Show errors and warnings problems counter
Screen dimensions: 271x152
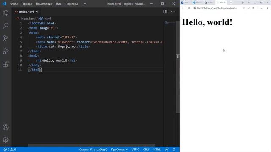[10, 149]
